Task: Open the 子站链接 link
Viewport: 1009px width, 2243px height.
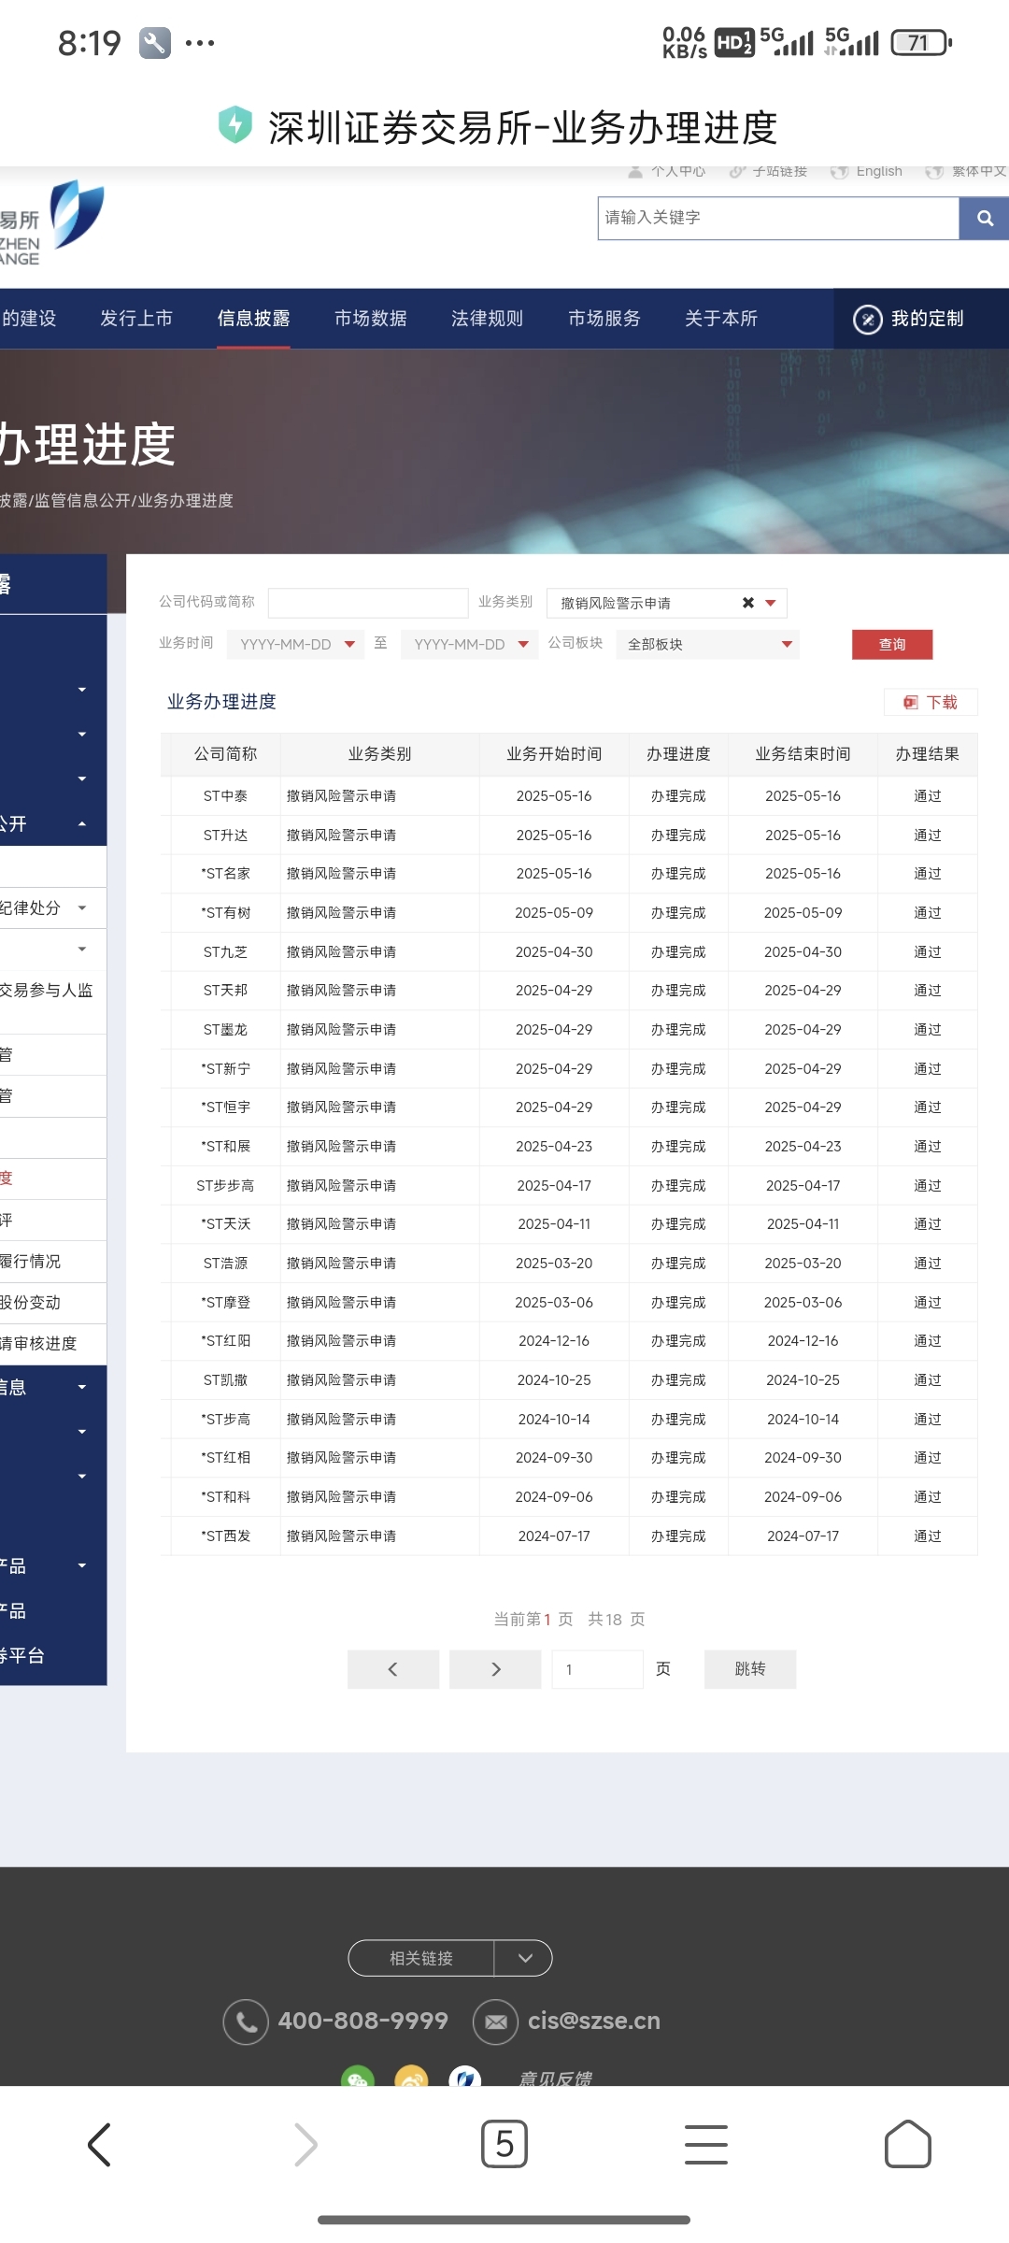Action: point(780,171)
